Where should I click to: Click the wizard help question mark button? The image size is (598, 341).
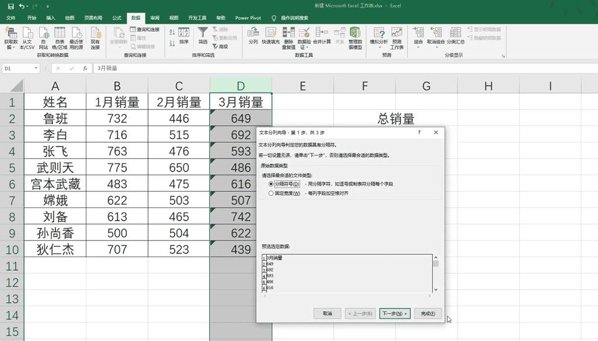click(419, 132)
